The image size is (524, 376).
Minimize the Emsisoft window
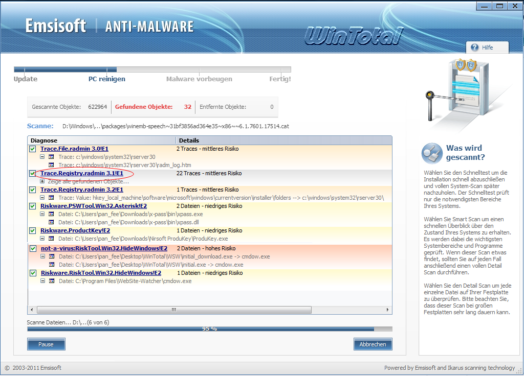[x=484, y=6]
